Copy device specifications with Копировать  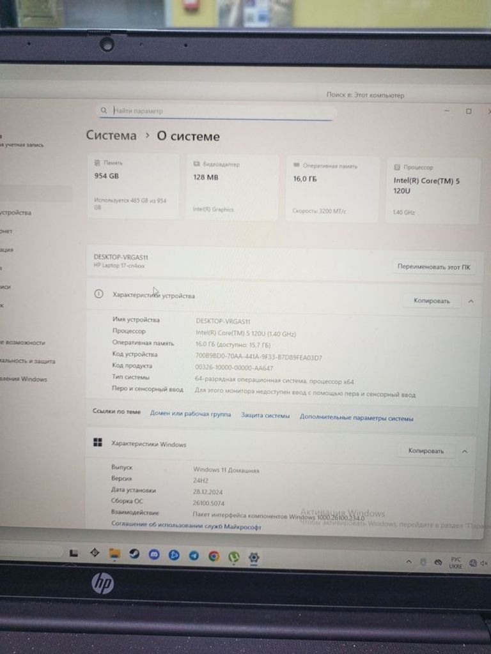pos(432,301)
